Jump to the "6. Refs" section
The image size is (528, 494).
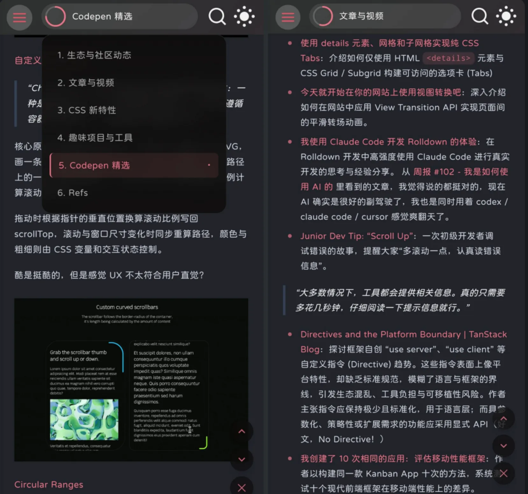(73, 193)
